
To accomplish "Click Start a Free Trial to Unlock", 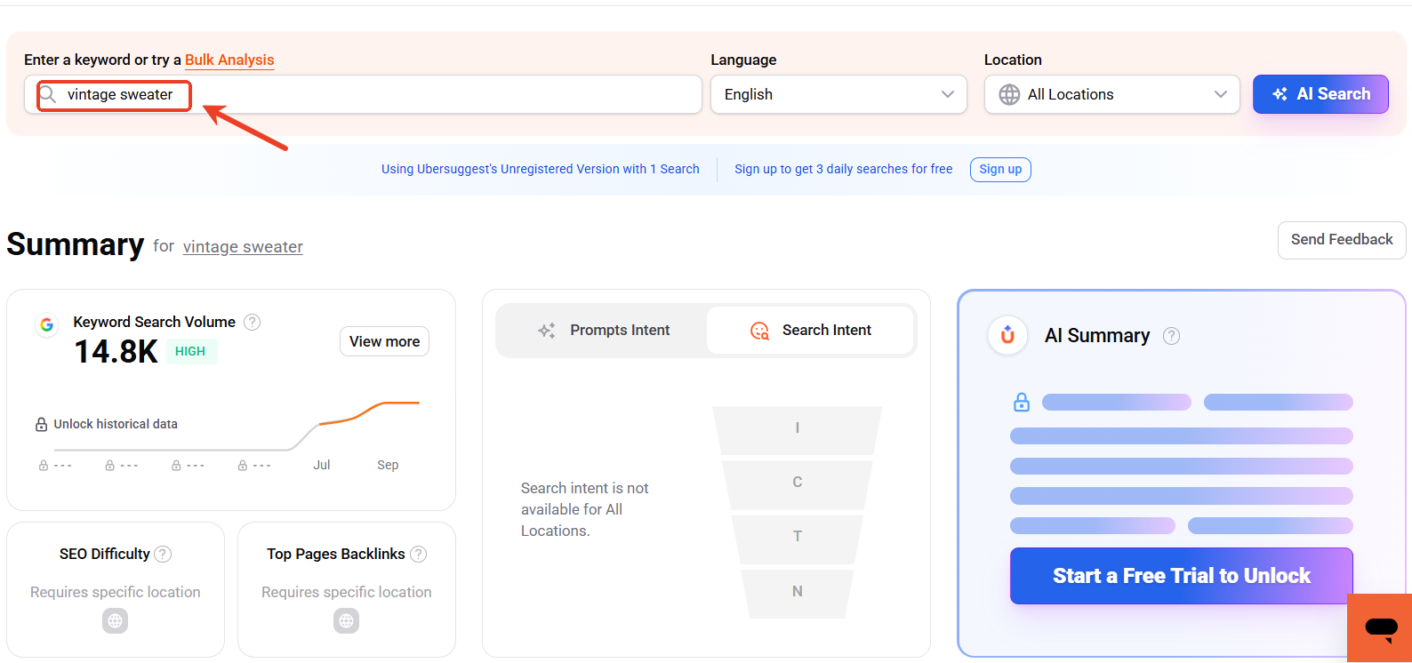I will [x=1181, y=576].
